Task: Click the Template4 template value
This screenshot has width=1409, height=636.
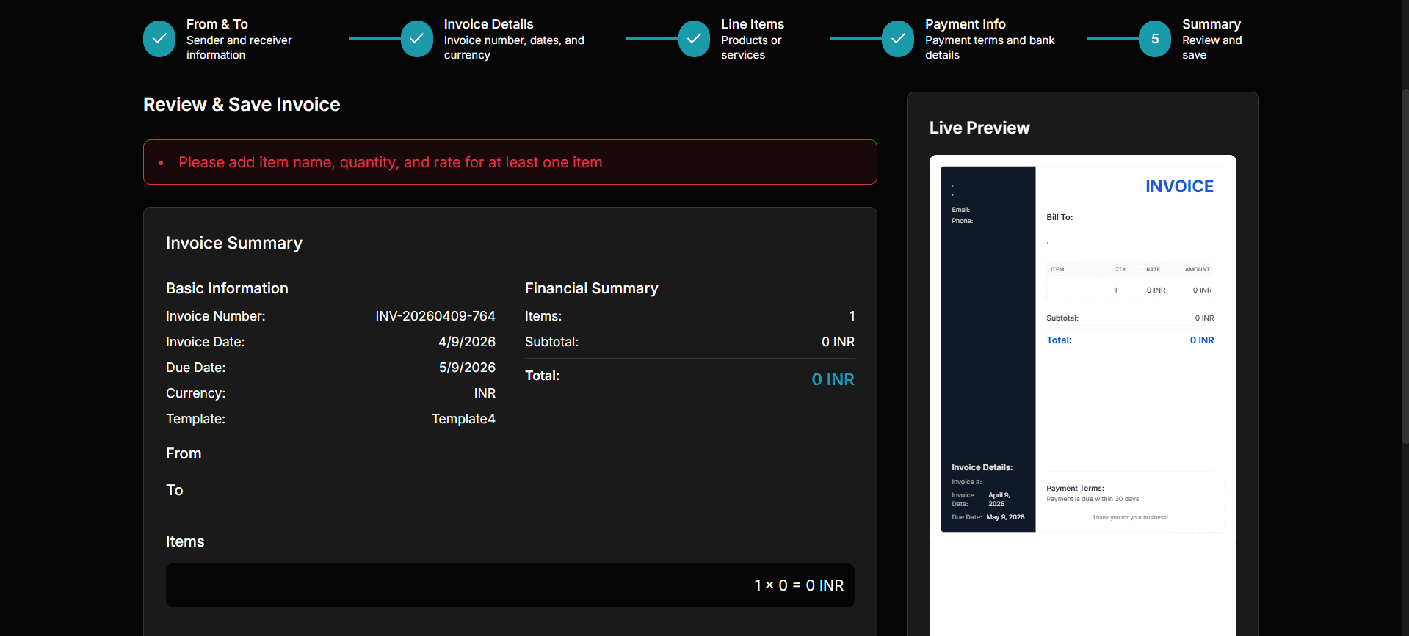Action: point(463,419)
